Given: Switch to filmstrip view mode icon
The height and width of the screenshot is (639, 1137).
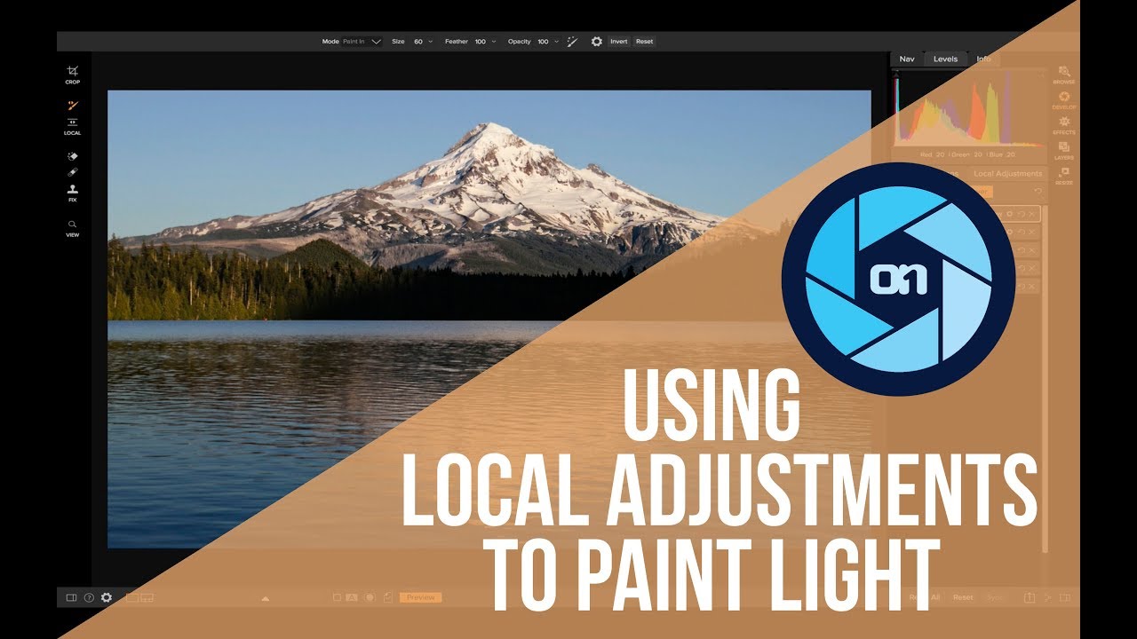Looking at the screenshot, I should (147, 598).
